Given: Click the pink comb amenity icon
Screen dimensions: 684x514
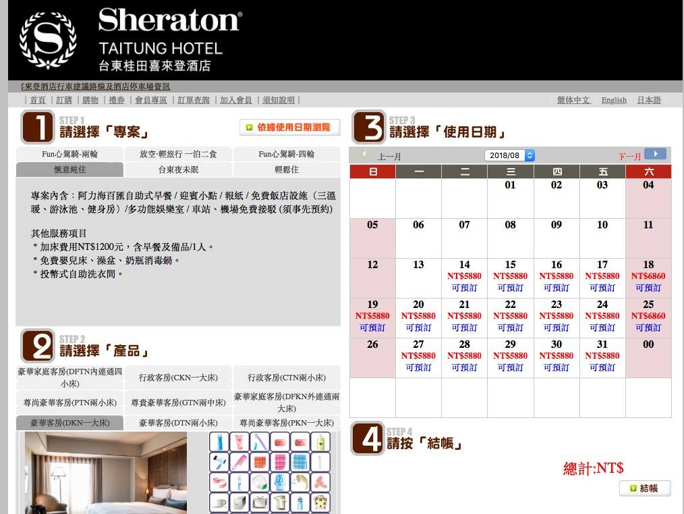Looking at the screenshot, I should click(239, 462).
